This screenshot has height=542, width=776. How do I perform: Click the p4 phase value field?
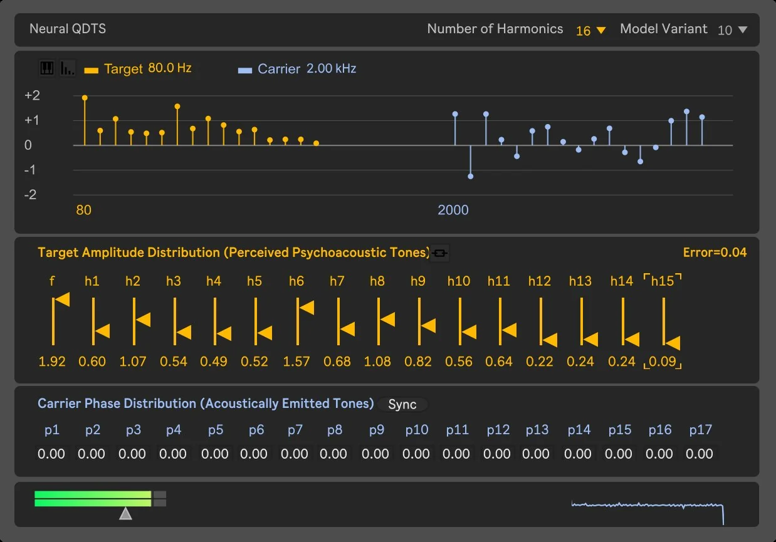[x=173, y=454]
